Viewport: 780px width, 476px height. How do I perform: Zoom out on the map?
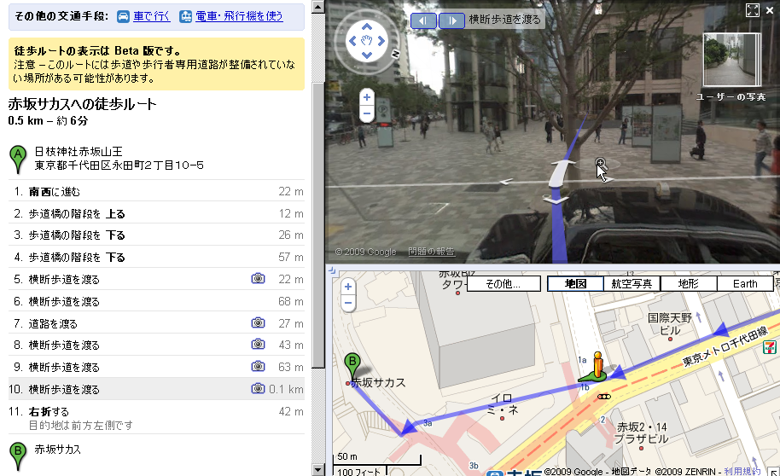(x=348, y=303)
